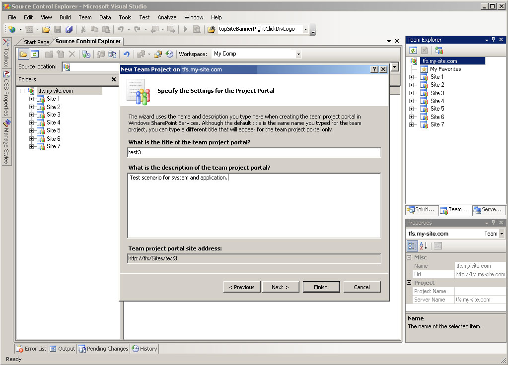Open the History tab at bottom
This screenshot has height=365, width=508.
(145, 349)
